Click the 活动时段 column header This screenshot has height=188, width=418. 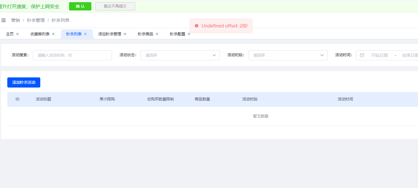pyautogui.click(x=250, y=99)
